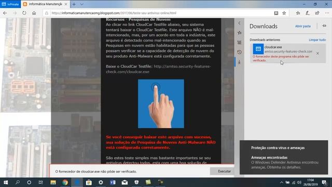Pin the Downloads pane
Image resolution: width=332 pixels, height=187 pixels.
[324, 26]
